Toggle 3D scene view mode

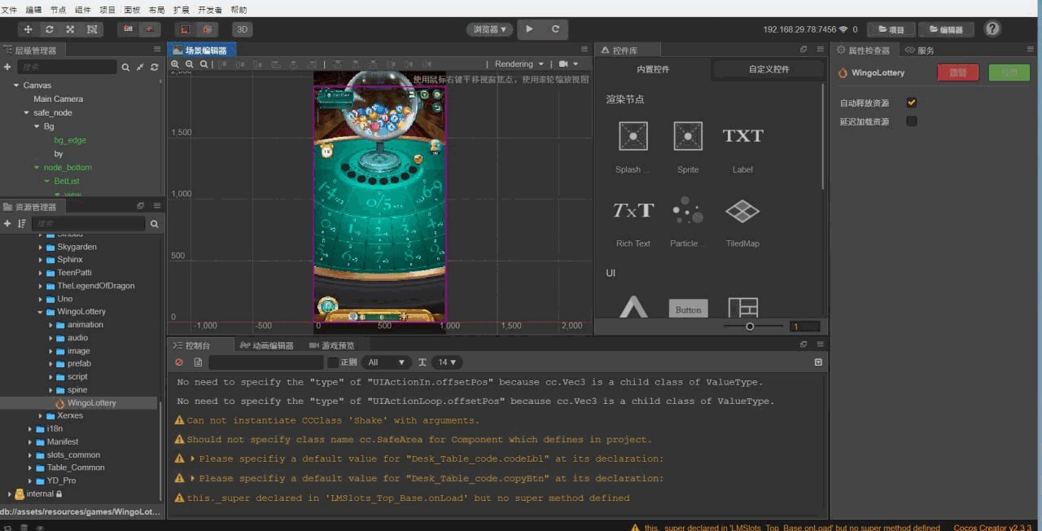coord(242,29)
